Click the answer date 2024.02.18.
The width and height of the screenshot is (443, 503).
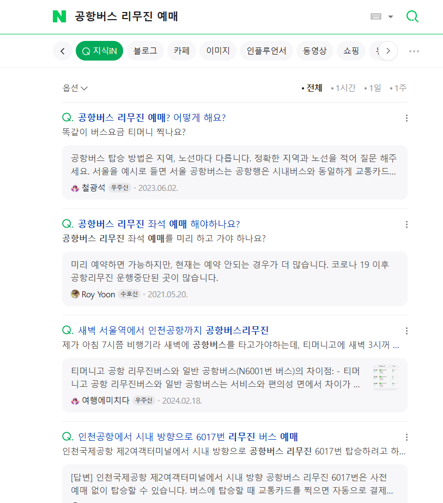(182, 400)
